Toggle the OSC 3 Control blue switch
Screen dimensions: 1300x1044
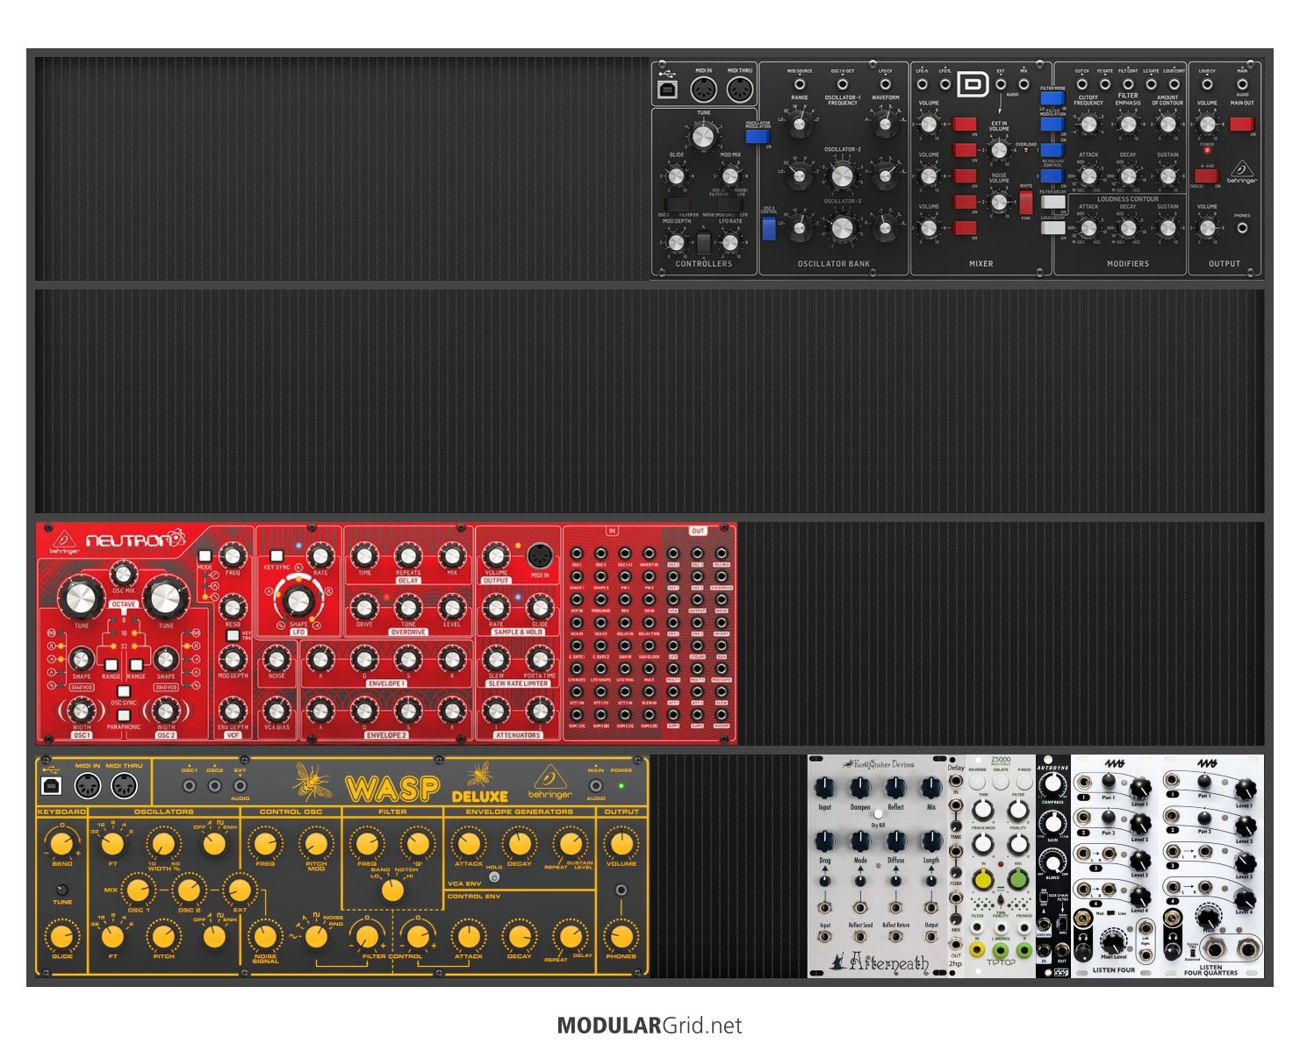click(769, 228)
